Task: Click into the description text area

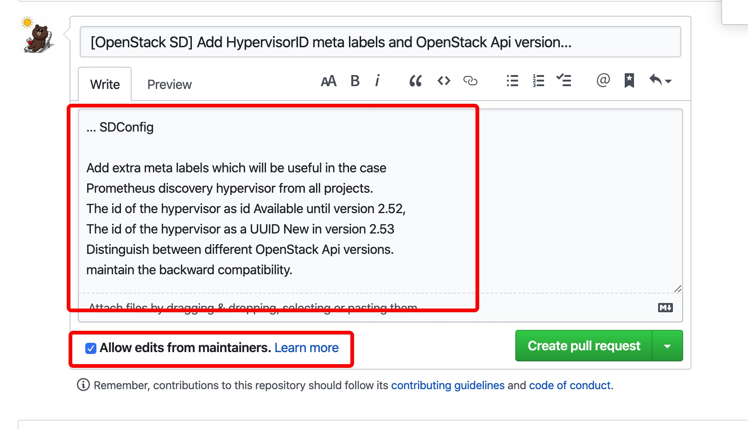Action: pyautogui.click(x=380, y=201)
